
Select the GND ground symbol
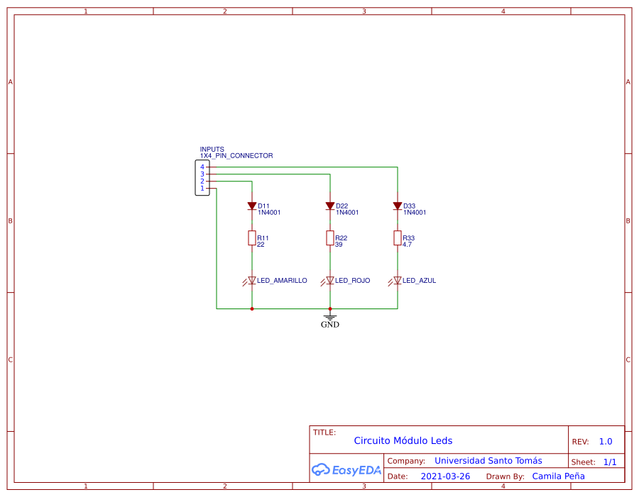click(329, 317)
